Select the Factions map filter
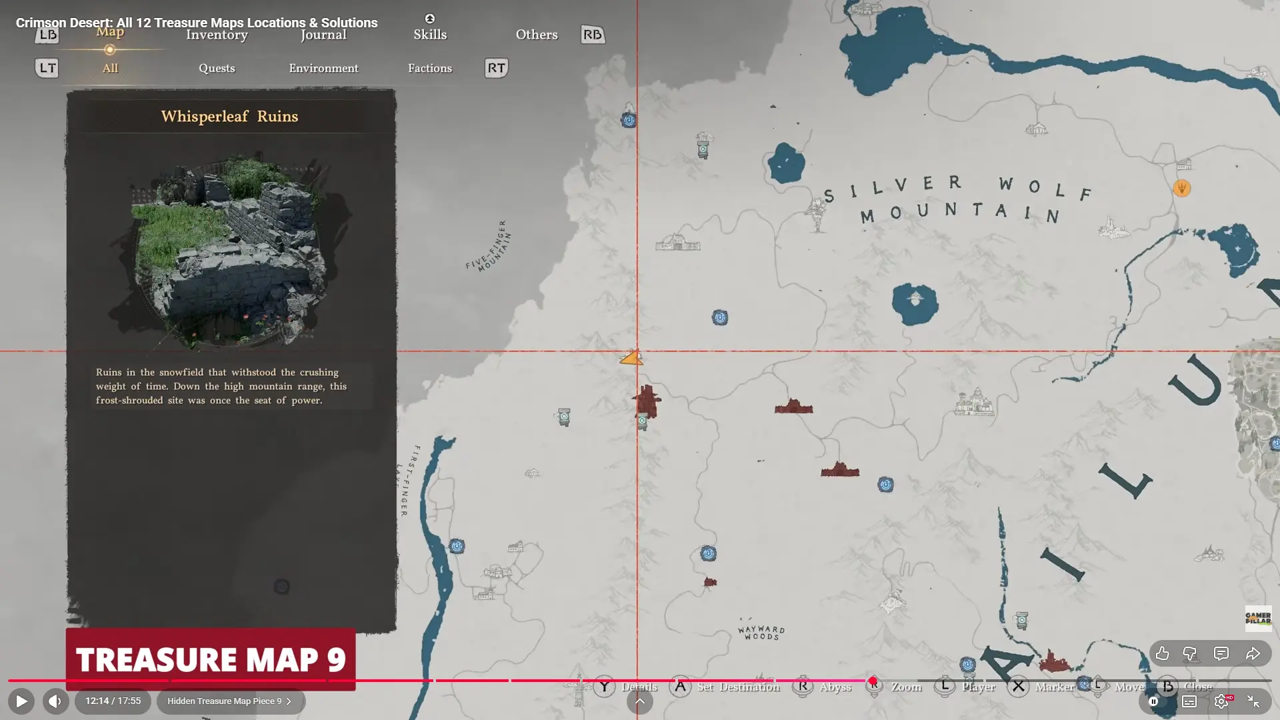 pyautogui.click(x=429, y=68)
